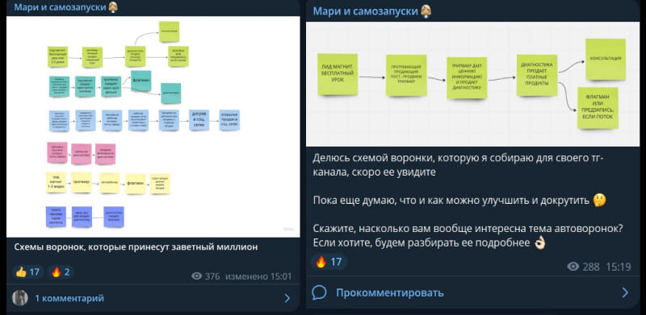This screenshot has width=646, height=315.
Task: Click the 15:19 timestamp of right post
Action: point(618,267)
